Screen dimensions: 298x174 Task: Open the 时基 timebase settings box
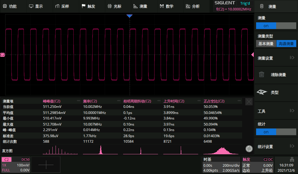click(221, 165)
